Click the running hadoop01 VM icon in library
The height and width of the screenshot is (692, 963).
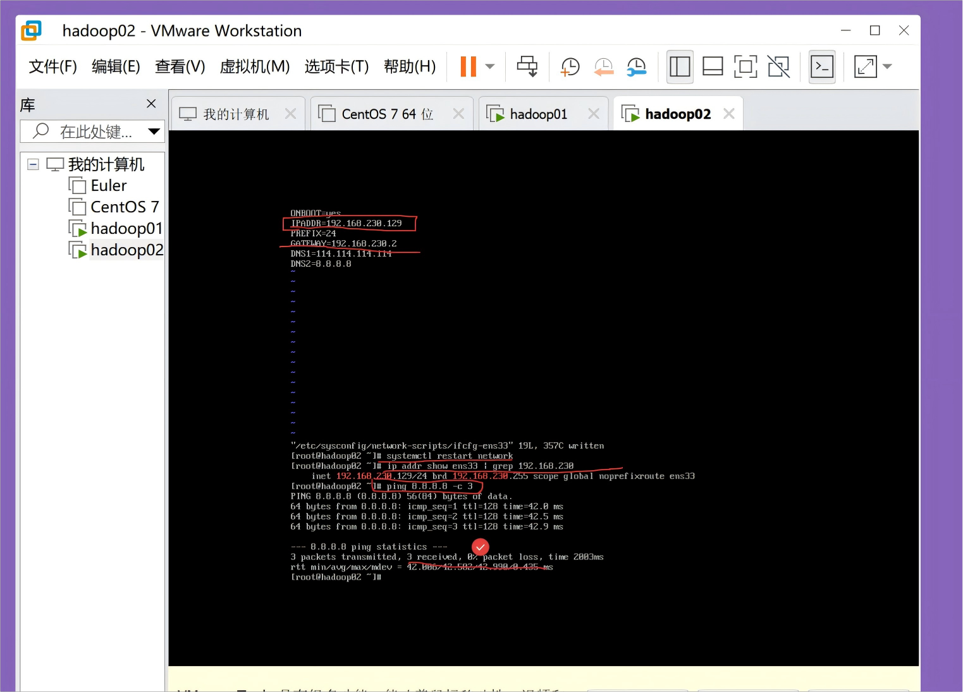[x=77, y=229]
